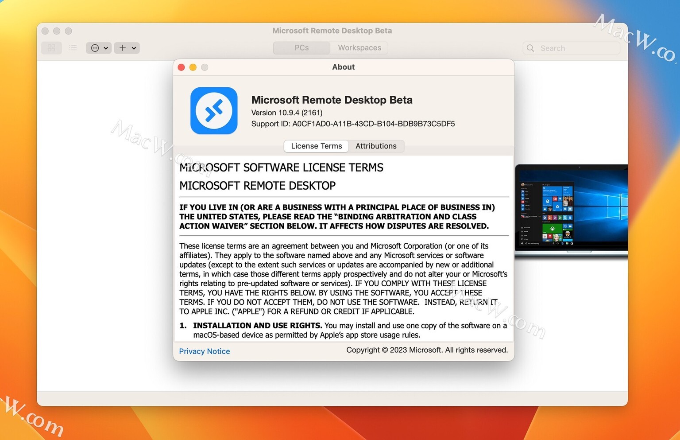Open the ellipsis actions dropdown menu

click(99, 48)
